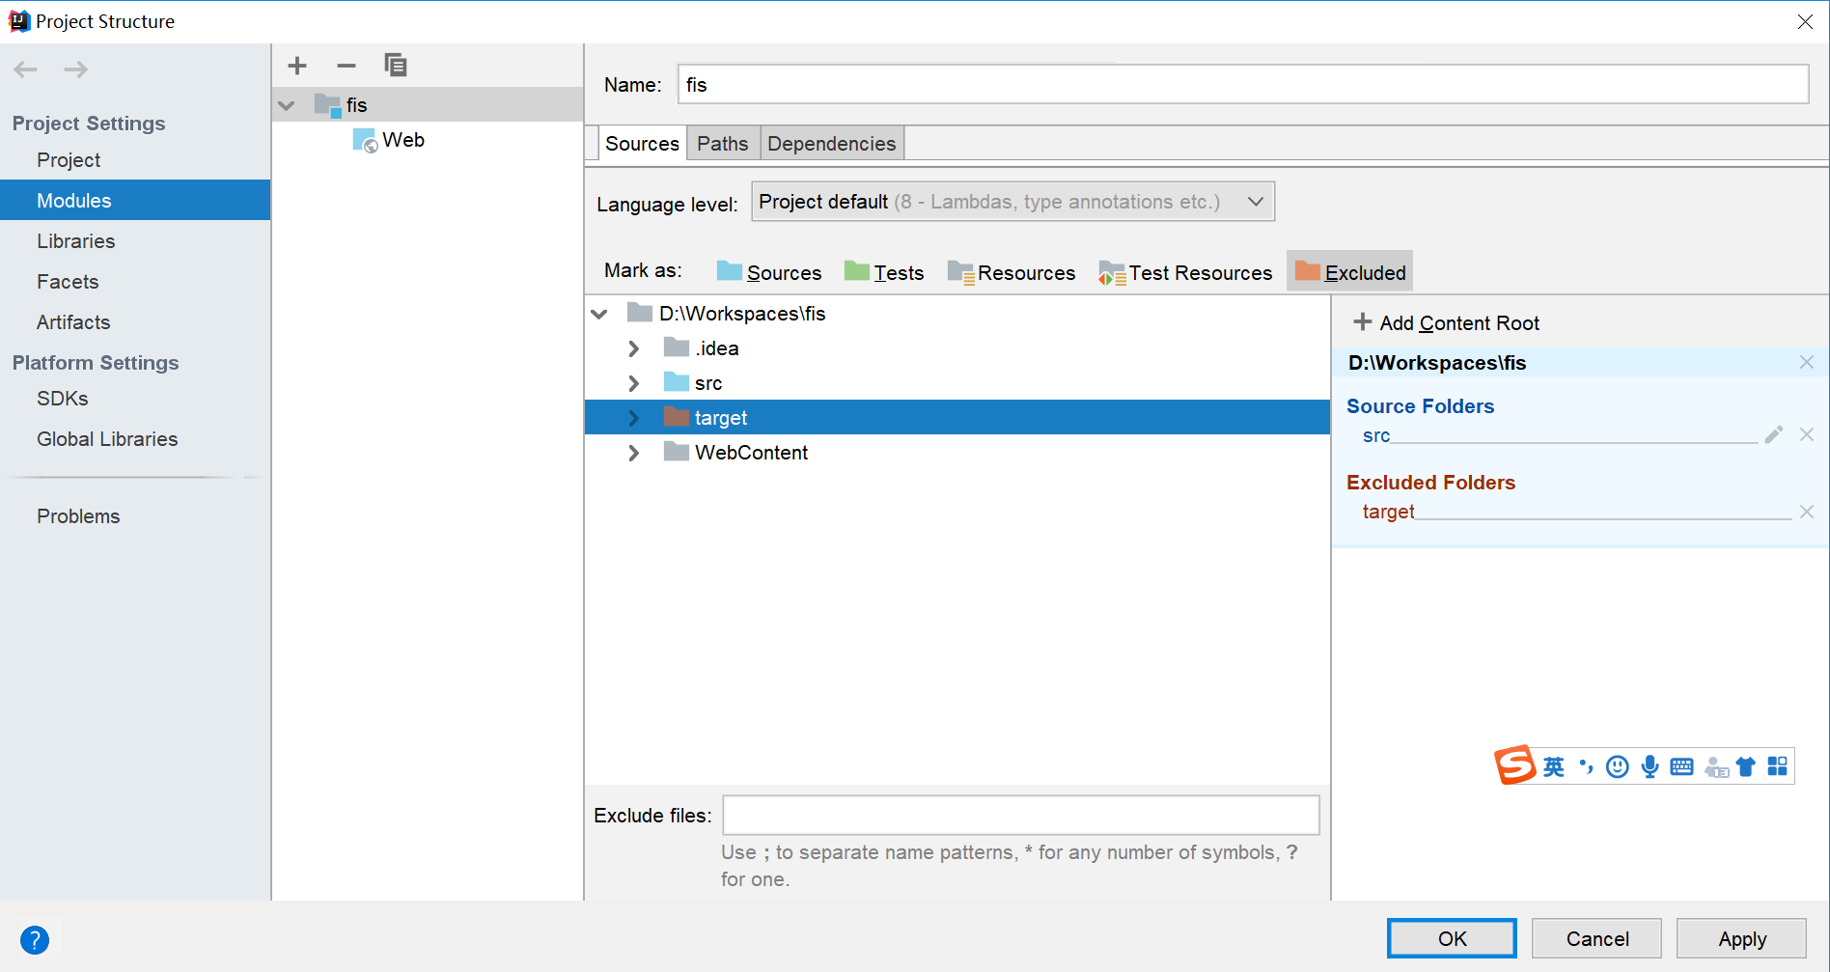Remove the D:\Workspaces\fis content root
This screenshot has width=1830, height=972.
point(1807,362)
